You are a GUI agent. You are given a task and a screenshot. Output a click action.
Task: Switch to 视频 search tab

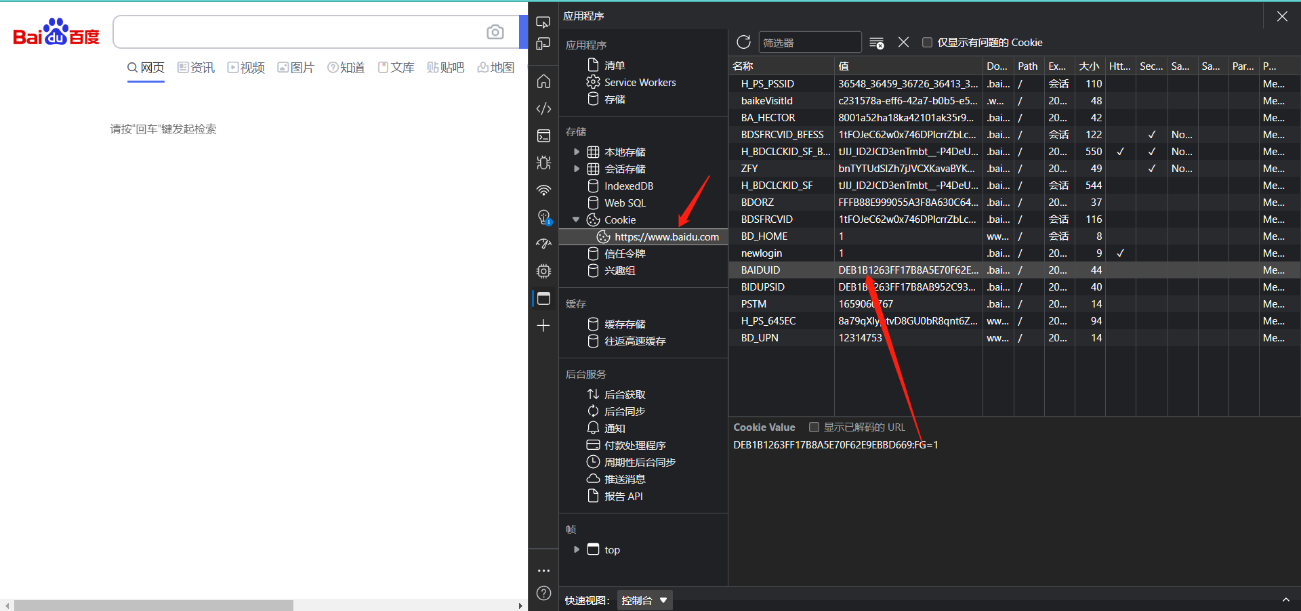246,67
